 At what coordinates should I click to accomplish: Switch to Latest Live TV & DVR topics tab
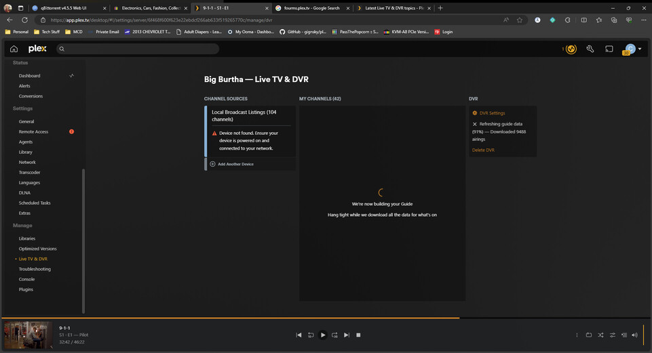tap(394, 8)
